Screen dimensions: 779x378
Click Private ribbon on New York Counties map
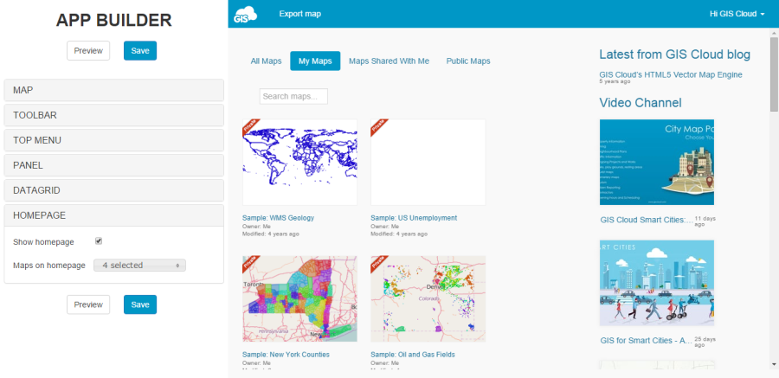pyautogui.click(x=250, y=263)
